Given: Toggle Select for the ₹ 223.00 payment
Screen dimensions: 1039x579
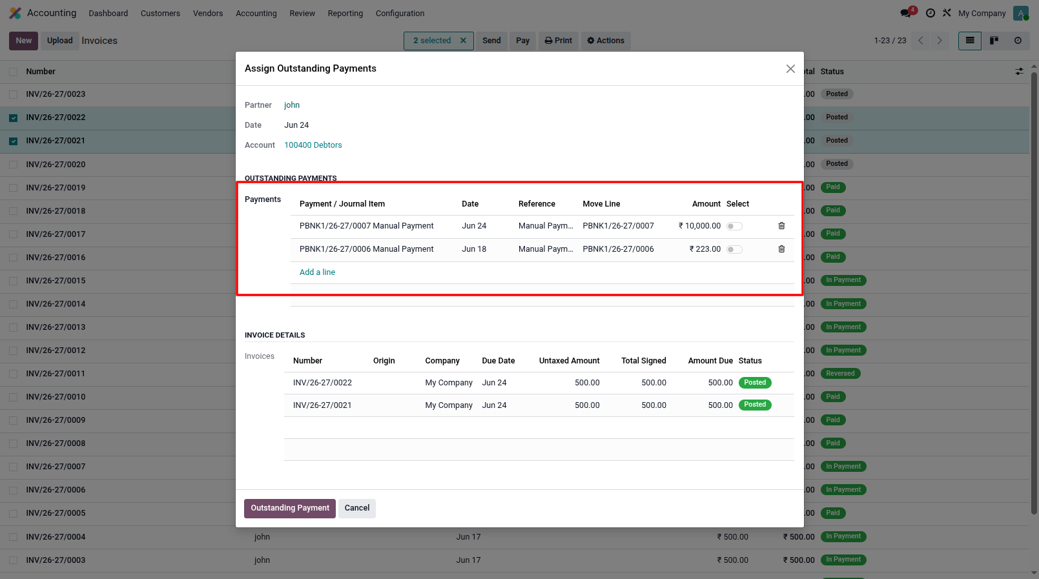Looking at the screenshot, I should click(734, 250).
